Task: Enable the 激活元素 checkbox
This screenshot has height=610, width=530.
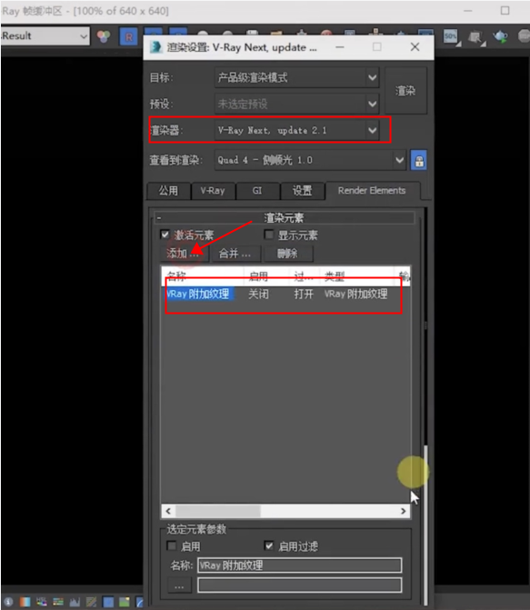Action: coord(165,235)
